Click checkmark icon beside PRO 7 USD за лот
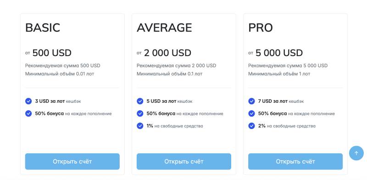 pyautogui.click(x=251, y=101)
